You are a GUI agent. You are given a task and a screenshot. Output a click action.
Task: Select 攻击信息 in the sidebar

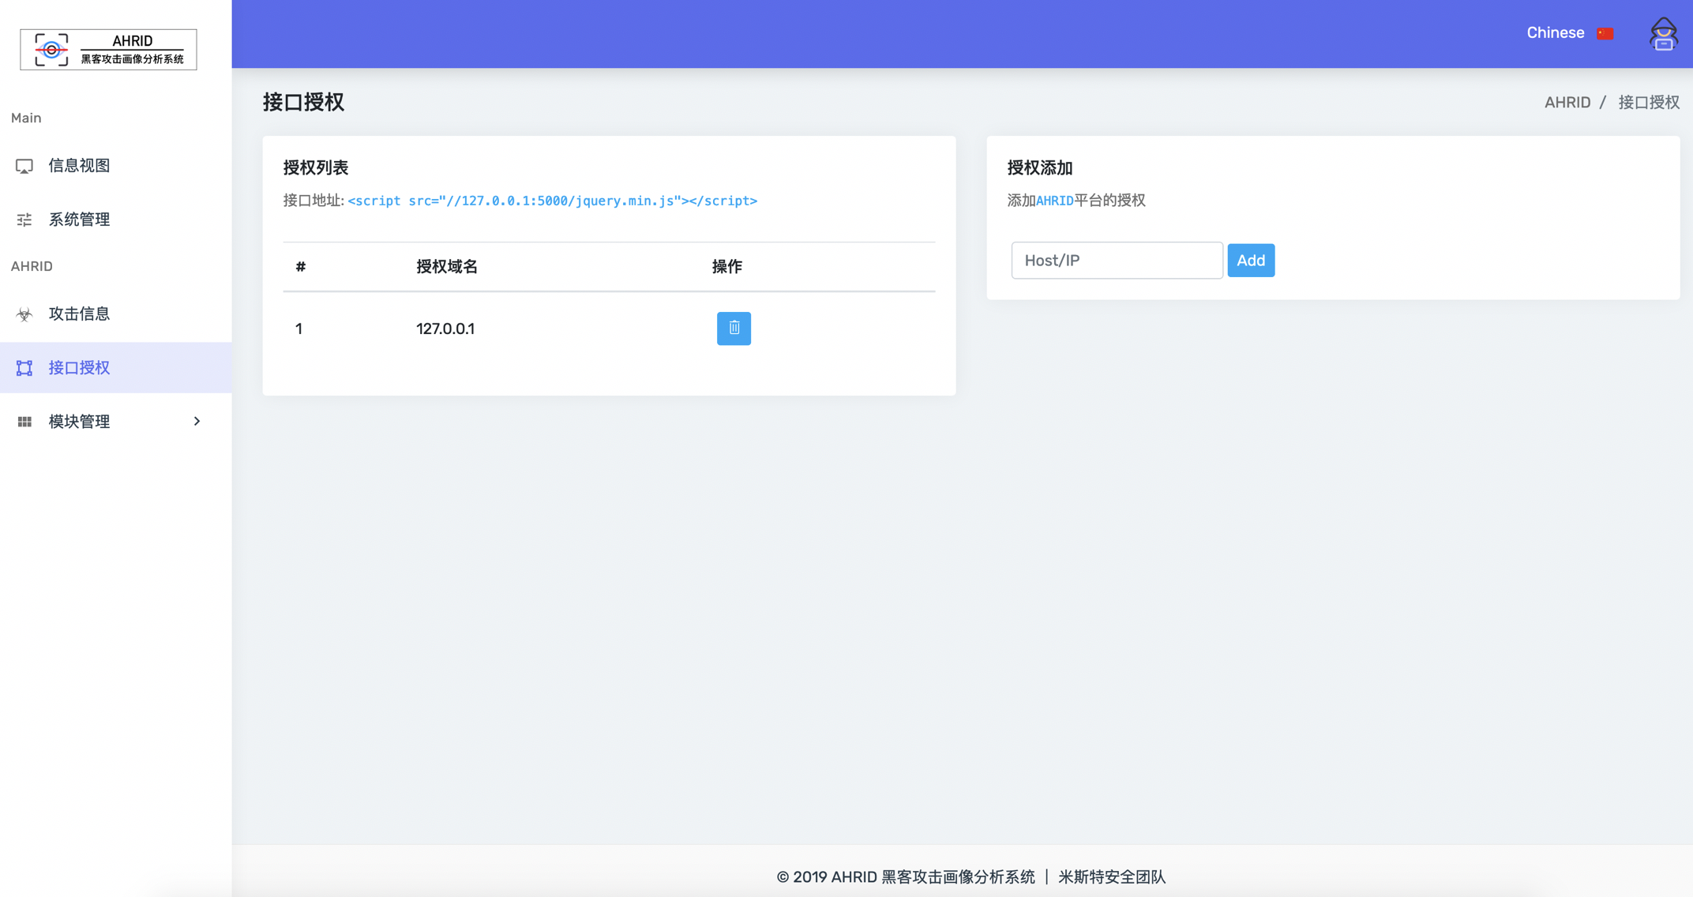(79, 314)
